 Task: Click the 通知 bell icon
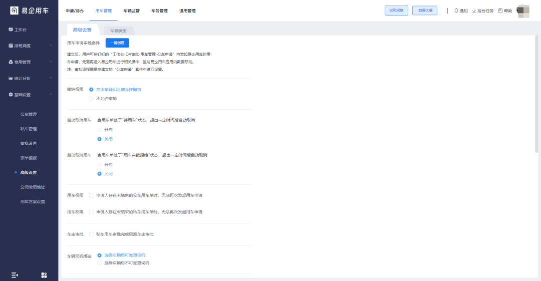coord(456,11)
